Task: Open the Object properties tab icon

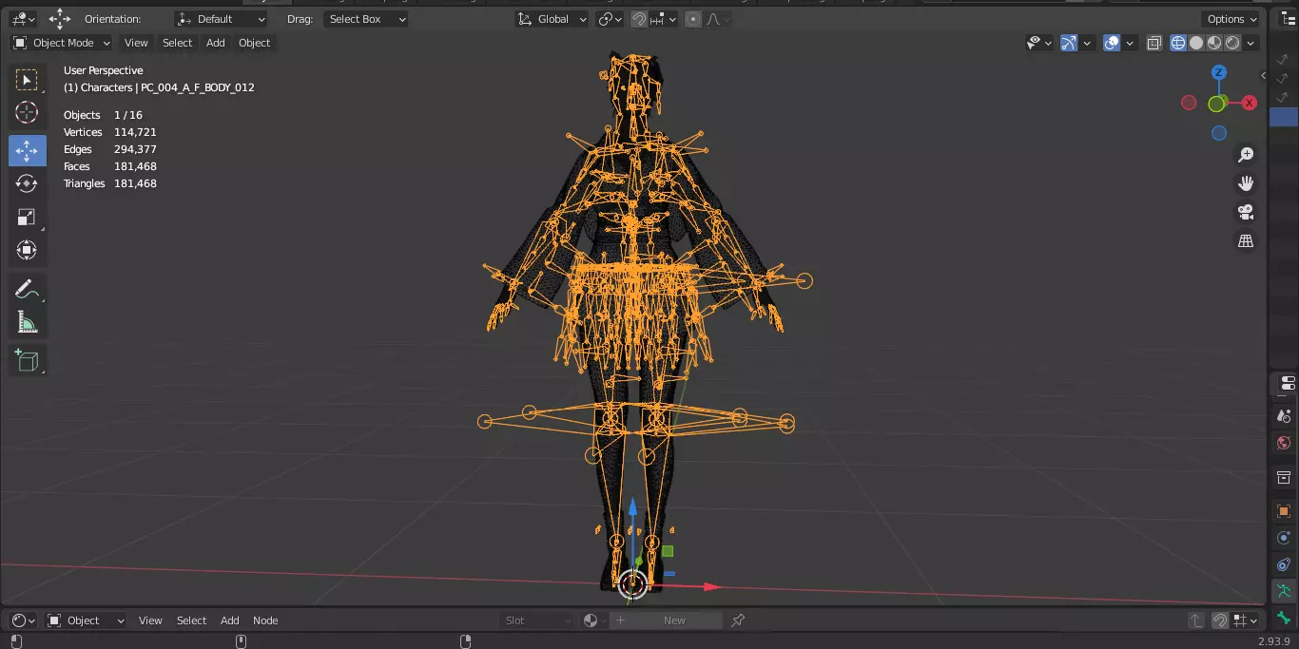Action: coord(1284,511)
